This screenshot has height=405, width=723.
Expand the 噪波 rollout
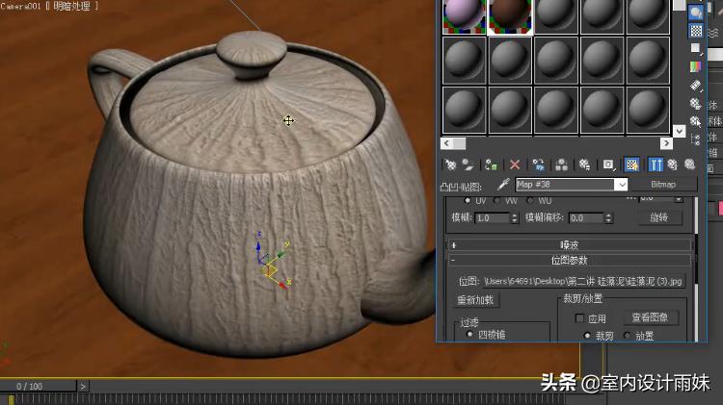(569, 245)
